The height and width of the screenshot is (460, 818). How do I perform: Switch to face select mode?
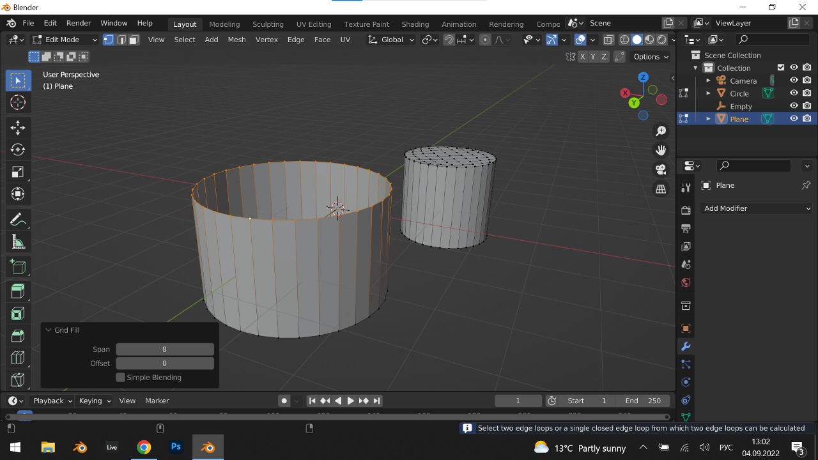click(x=134, y=40)
